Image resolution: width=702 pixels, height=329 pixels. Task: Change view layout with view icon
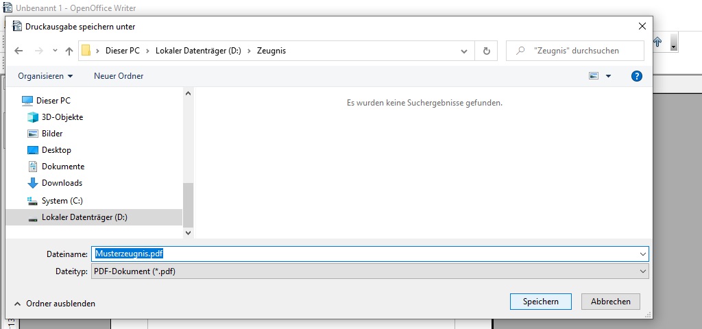[594, 76]
